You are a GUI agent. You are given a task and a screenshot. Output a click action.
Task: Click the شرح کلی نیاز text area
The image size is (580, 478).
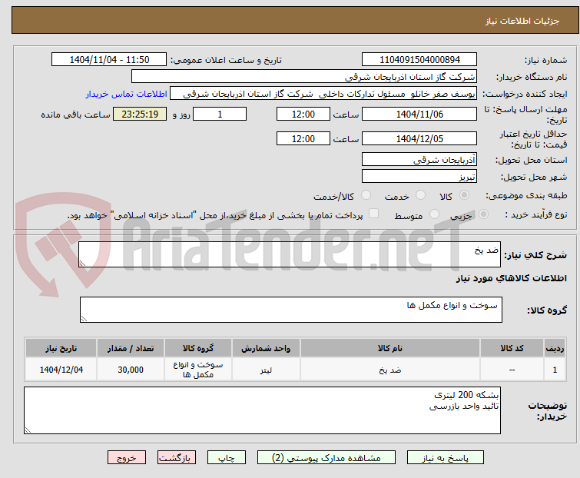tap(290, 254)
